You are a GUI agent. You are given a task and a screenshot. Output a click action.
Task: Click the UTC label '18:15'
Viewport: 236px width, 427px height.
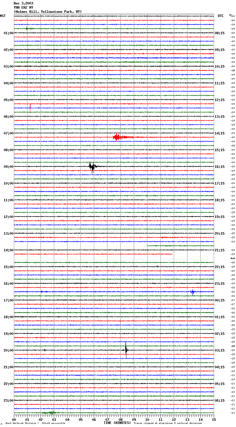220,200
